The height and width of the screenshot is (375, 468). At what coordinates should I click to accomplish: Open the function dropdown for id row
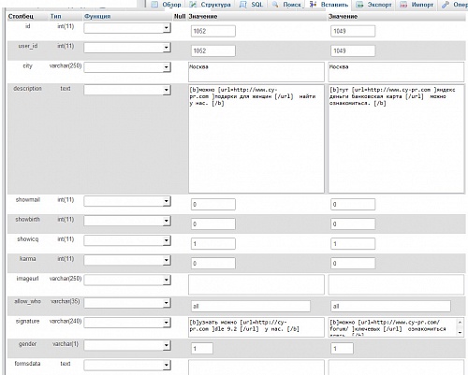point(127,28)
